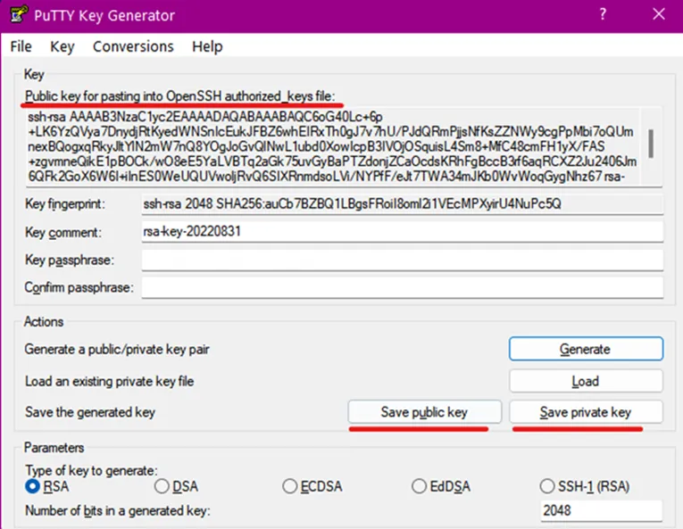
Task: Click the 'Key fingerprint:' label
Action: (65, 203)
